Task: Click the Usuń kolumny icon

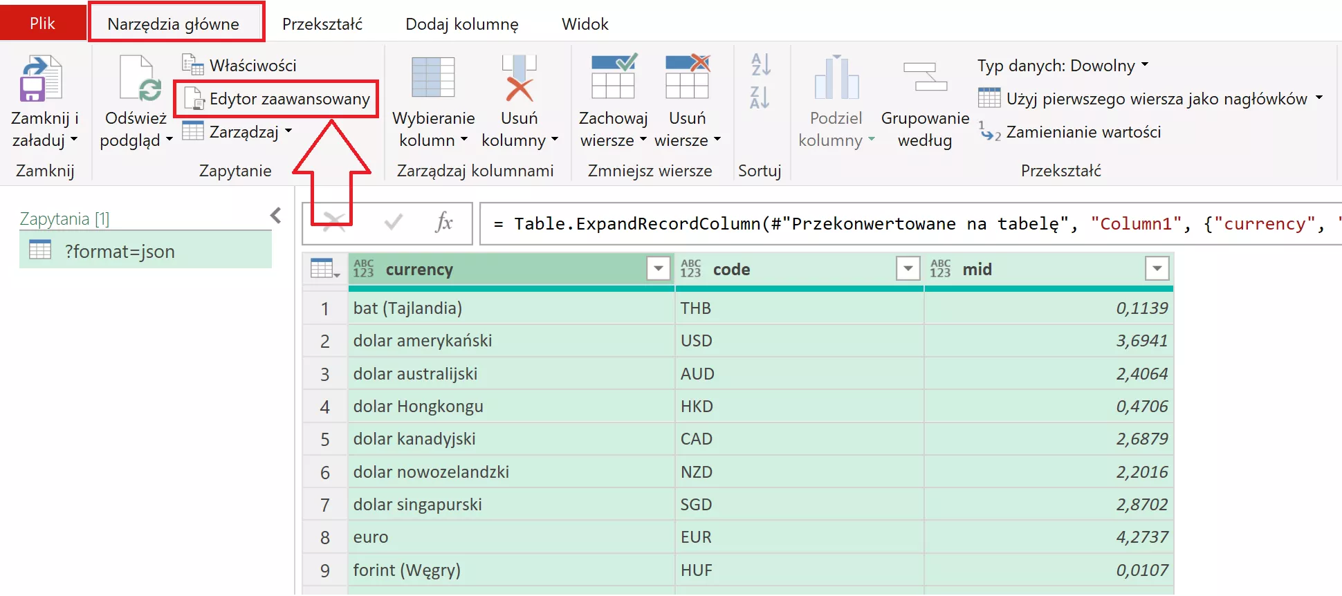Action: pos(519,77)
